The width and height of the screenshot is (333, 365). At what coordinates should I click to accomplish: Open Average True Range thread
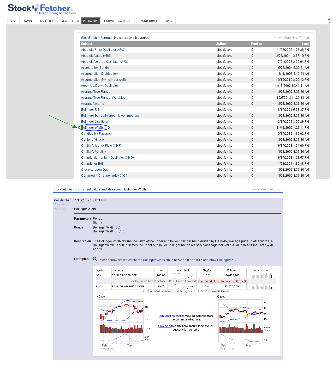tap(96, 92)
